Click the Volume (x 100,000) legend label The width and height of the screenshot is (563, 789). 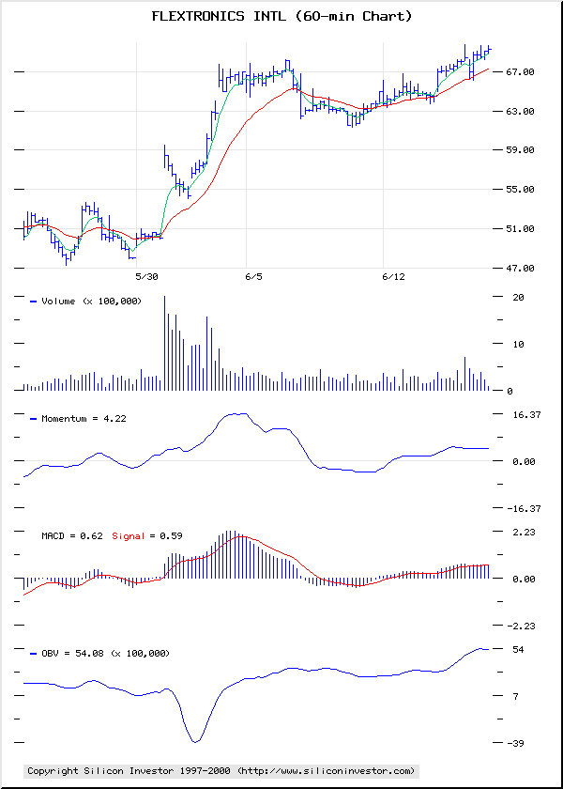92,302
